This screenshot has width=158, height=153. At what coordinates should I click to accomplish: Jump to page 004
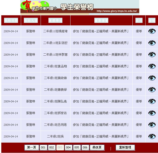[x=68, y=147]
